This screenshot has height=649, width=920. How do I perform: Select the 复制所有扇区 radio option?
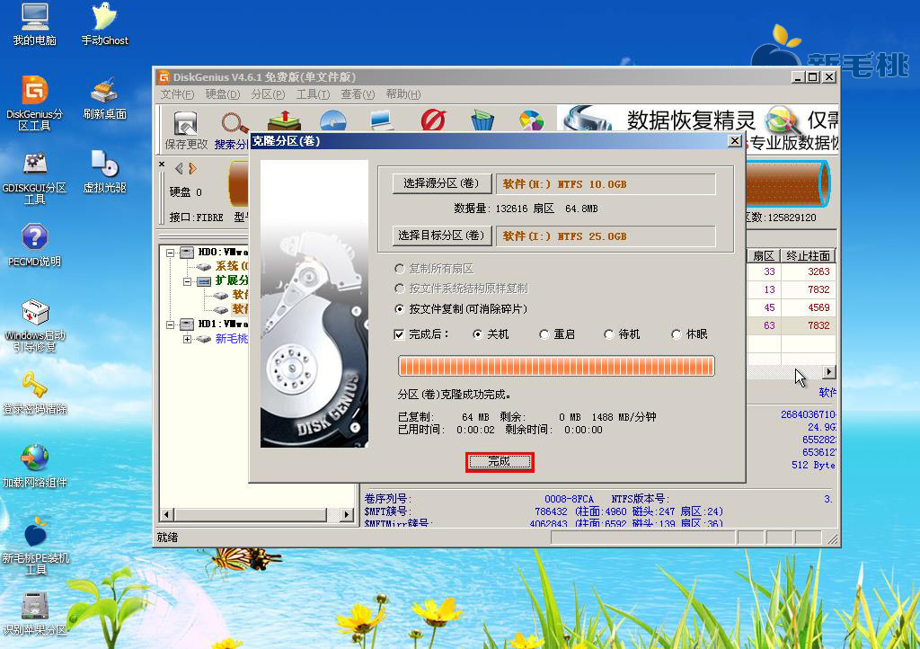point(434,269)
